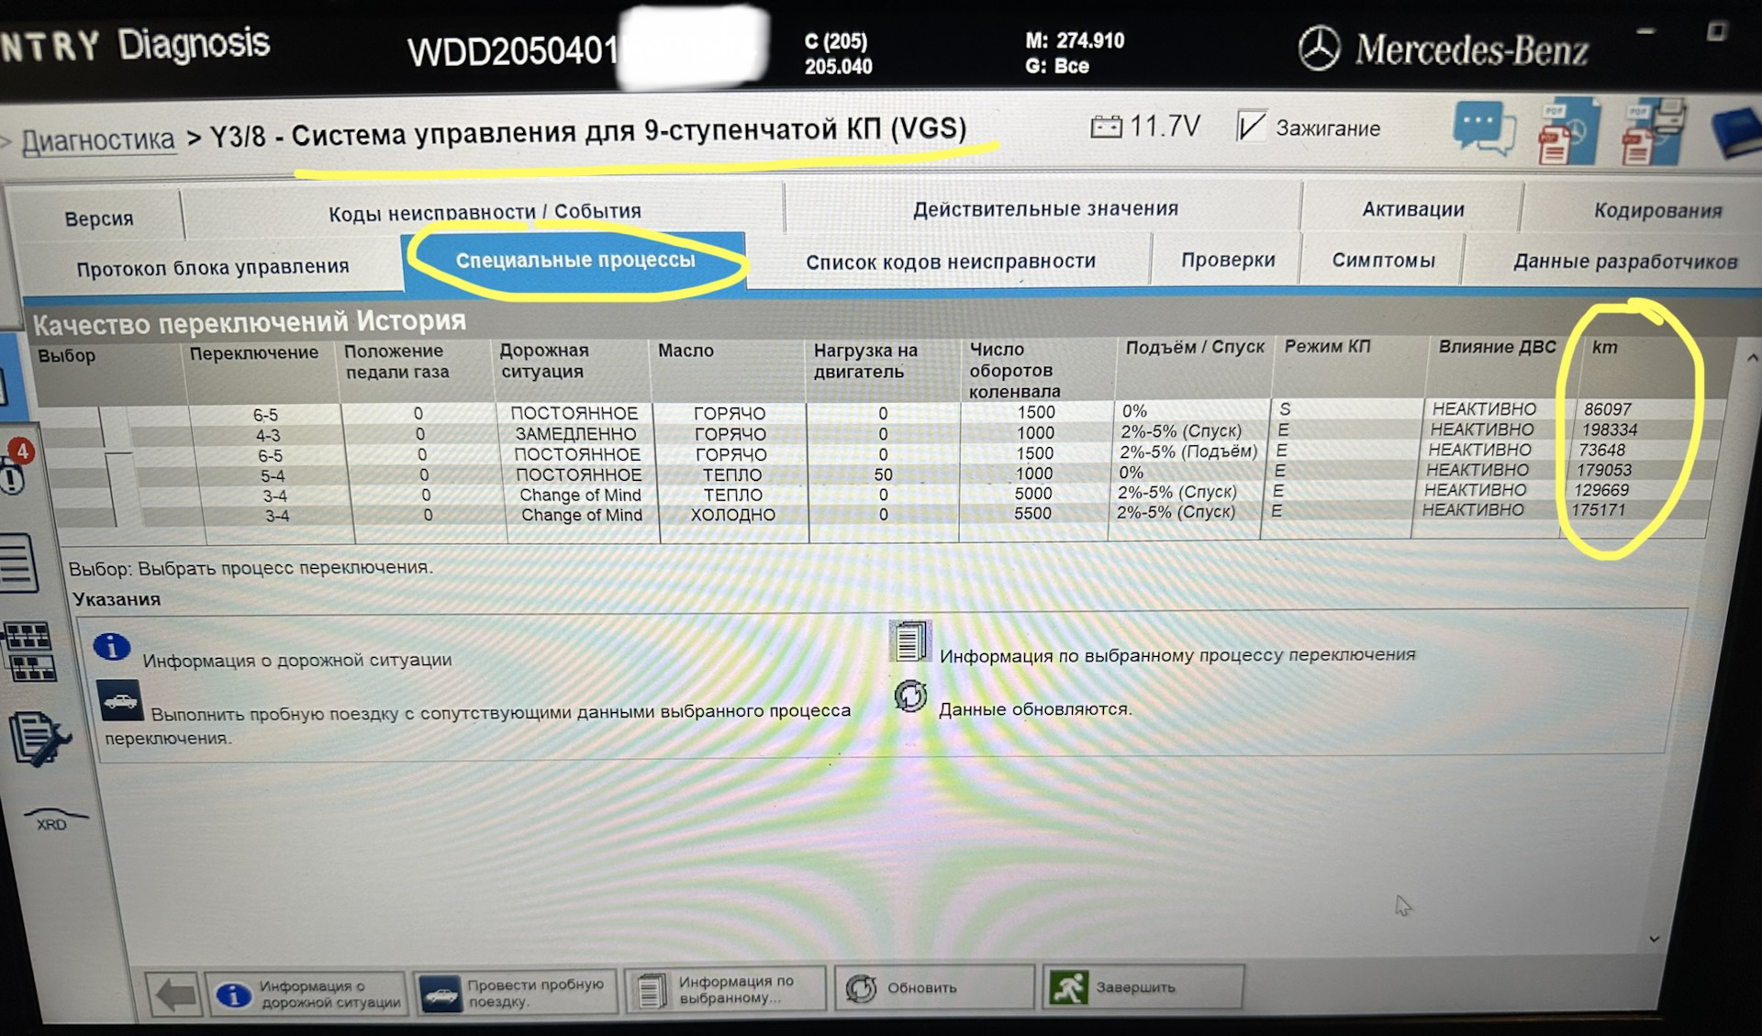Select Коды неисправности / События tab

pos(485,213)
